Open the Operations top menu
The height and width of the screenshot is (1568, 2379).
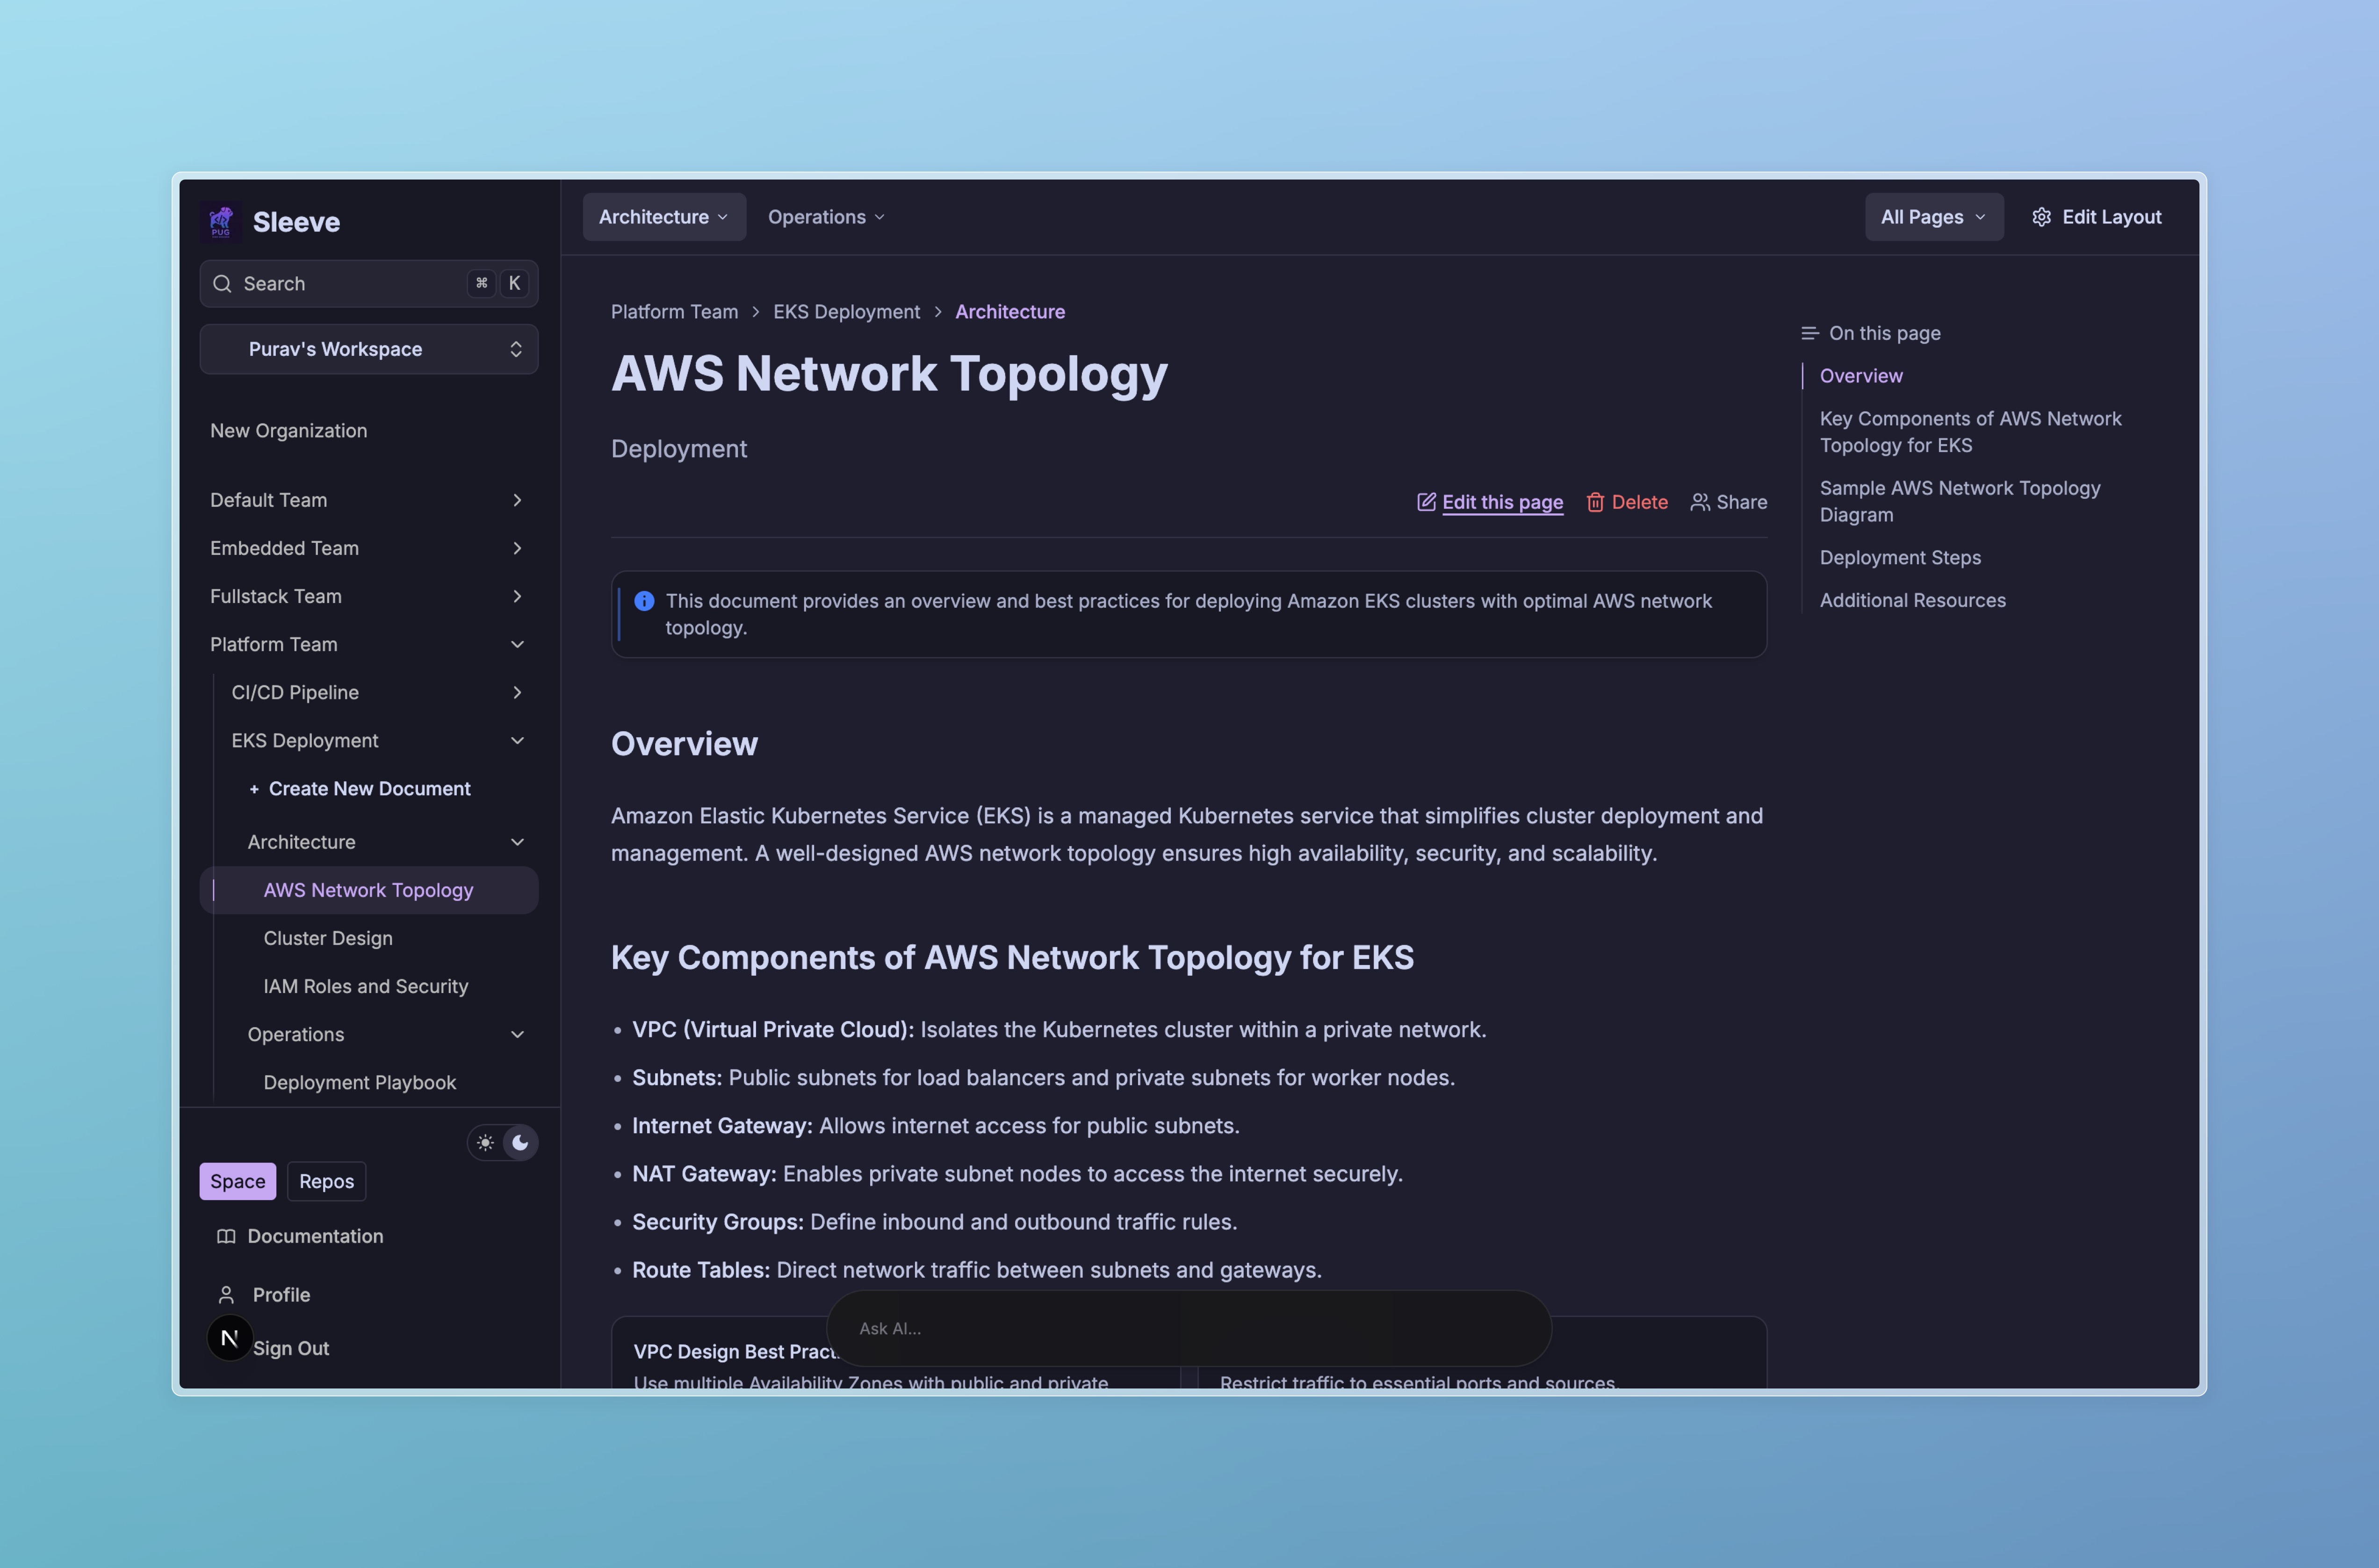point(825,217)
